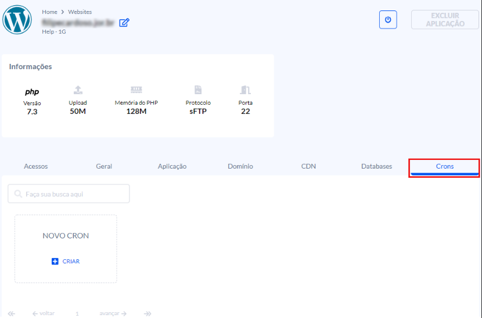This screenshot has width=482, height=318.
Task: Jump to last page with double-right arrow
Action: [148, 313]
